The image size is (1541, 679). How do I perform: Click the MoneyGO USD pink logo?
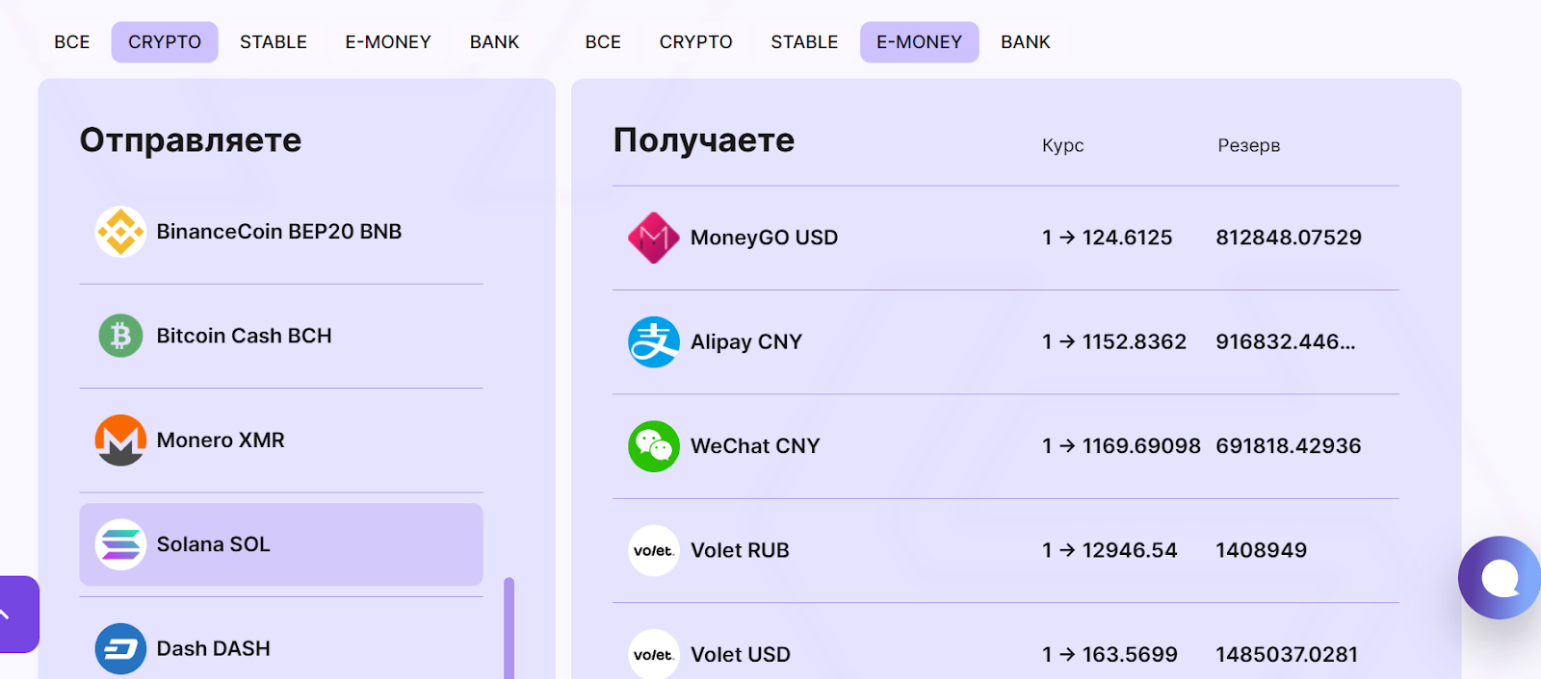(x=654, y=238)
